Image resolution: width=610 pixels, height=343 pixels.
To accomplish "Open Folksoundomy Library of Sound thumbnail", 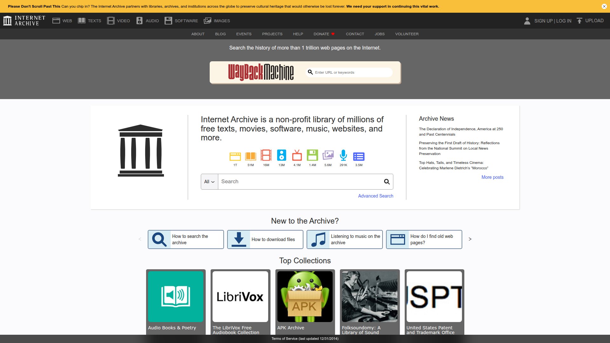I will [369, 297].
